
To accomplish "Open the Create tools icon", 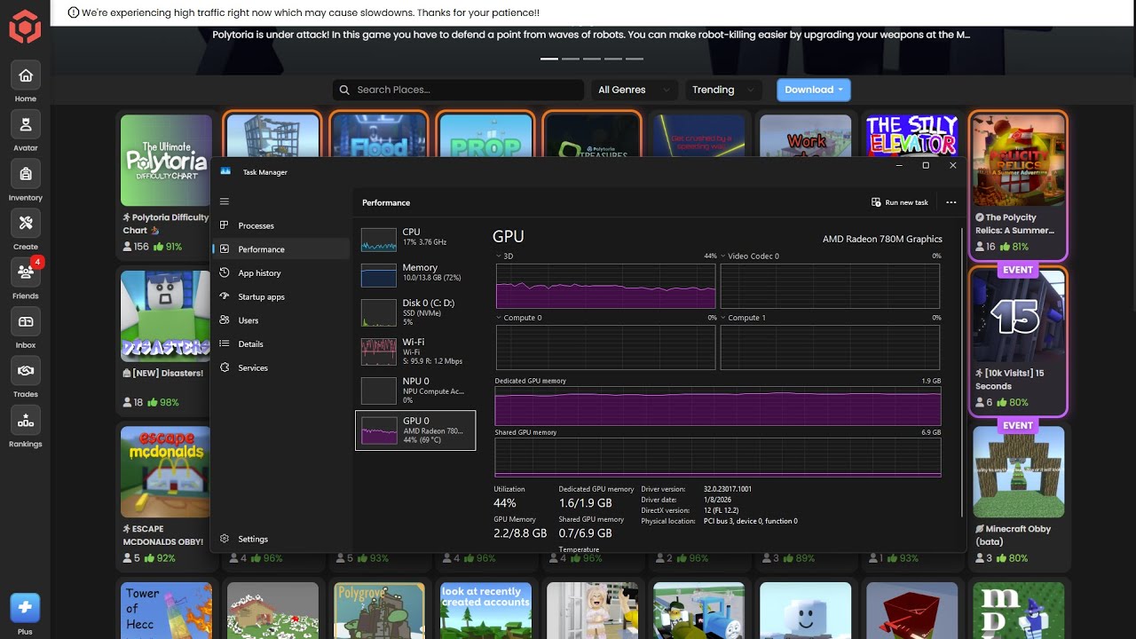I will pos(25,223).
